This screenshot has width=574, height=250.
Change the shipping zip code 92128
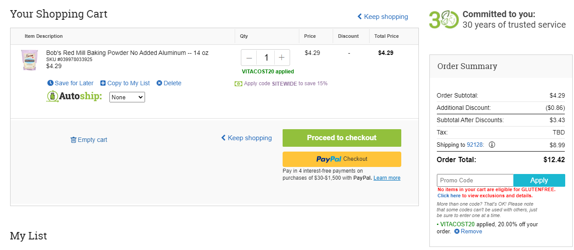tap(475, 145)
